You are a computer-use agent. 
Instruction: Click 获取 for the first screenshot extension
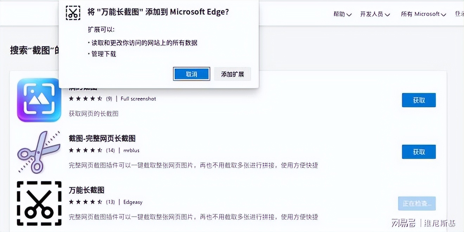pos(419,100)
